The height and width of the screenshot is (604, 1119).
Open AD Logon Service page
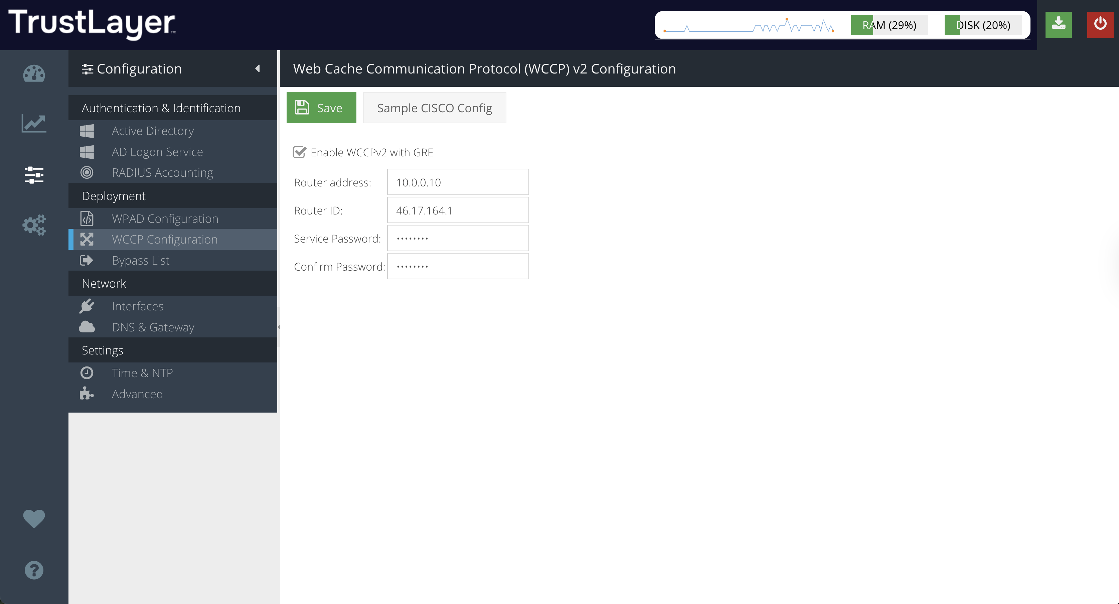pyautogui.click(x=172, y=152)
